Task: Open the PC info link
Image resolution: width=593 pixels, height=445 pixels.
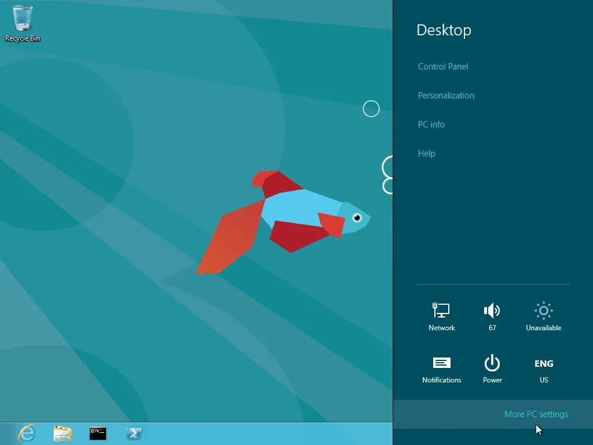Action: click(431, 125)
